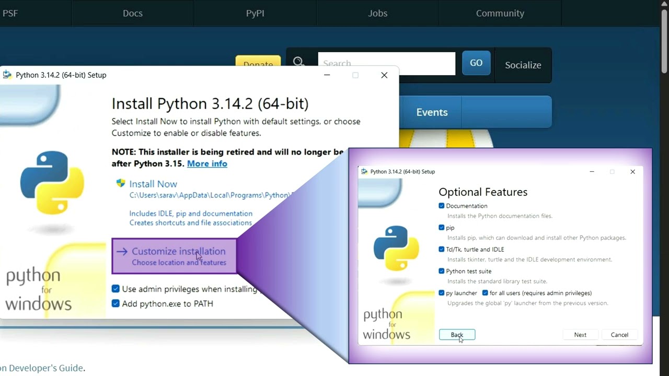
Task: Switch to the PyPI tab
Action: coord(255,13)
